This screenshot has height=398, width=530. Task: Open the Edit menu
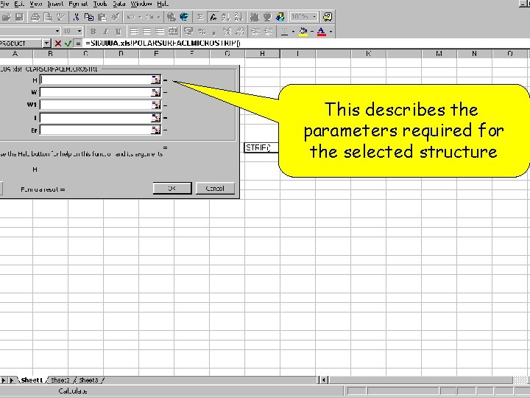19,4
